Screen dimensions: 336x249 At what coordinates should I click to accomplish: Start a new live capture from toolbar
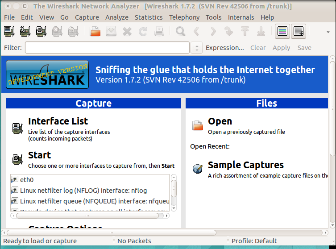(41, 31)
